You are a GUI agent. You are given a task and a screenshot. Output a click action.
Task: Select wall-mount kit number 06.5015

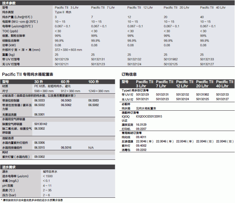pos(40,148)
